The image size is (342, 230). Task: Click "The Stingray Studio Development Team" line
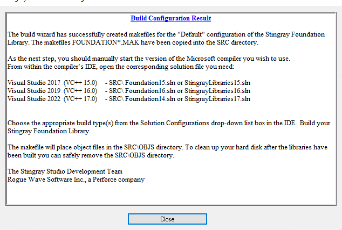pyautogui.click(x=65, y=171)
